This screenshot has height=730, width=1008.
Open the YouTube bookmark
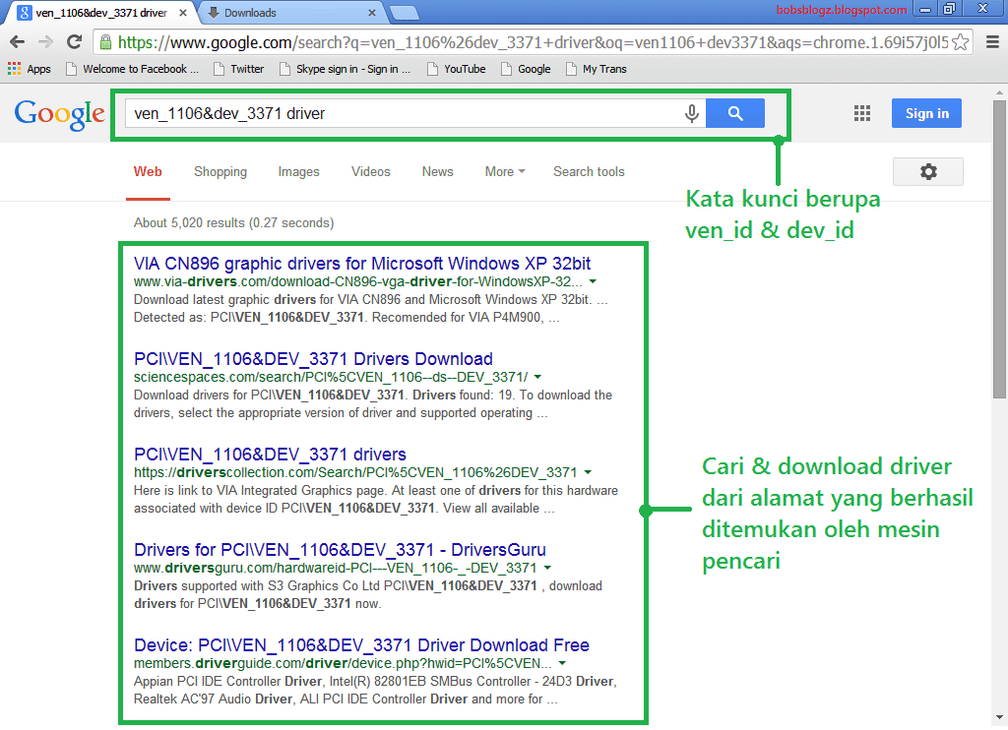[457, 69]
